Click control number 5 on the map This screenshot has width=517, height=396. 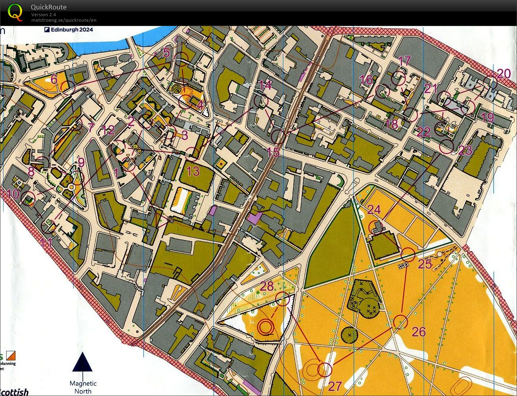pos(166,53)
